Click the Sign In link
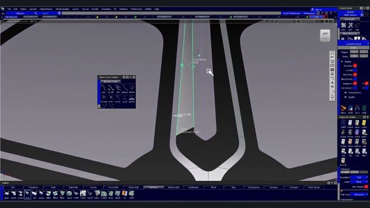 pyautogui.click(x=316, y=10)
